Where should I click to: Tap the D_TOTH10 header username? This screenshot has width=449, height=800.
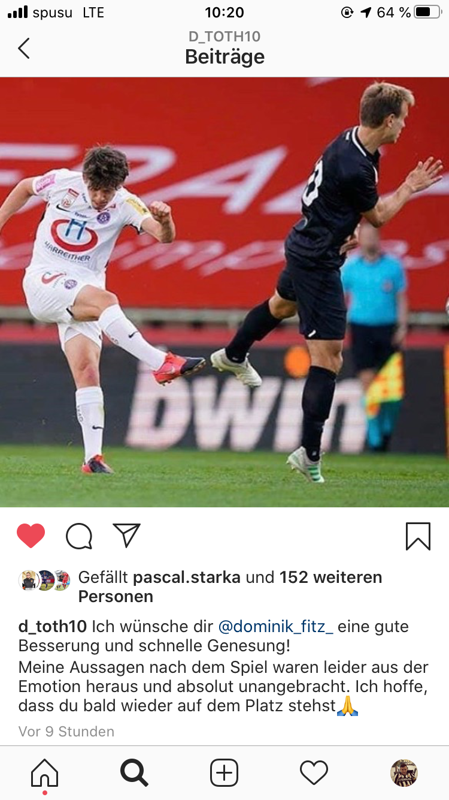(224, 37)
